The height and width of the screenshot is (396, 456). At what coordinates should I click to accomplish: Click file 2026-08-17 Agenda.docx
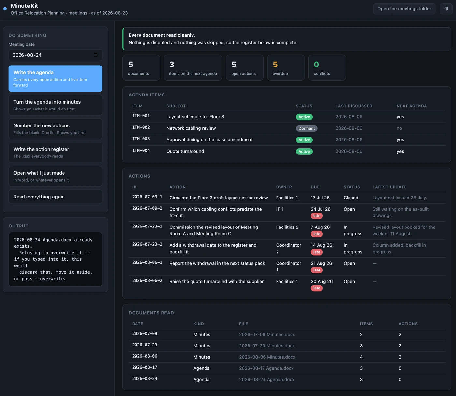coord(266,368)
